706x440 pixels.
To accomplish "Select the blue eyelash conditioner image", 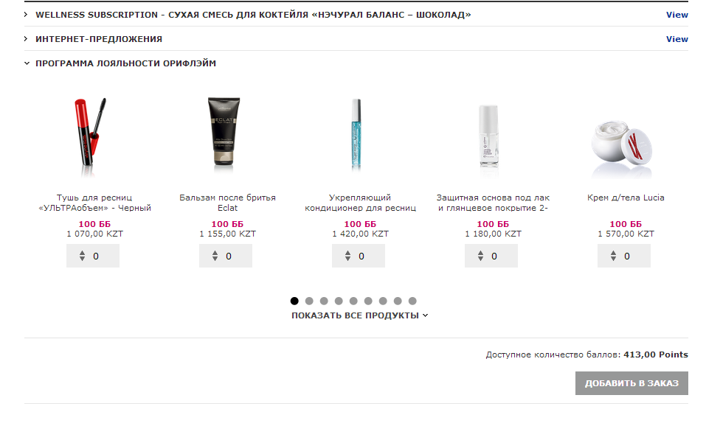I will (x=356, y=134).
